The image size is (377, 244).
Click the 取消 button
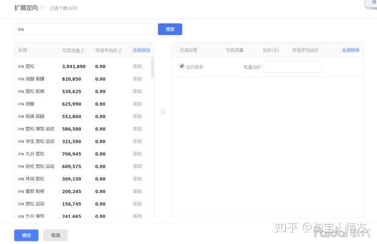point(55,235)
